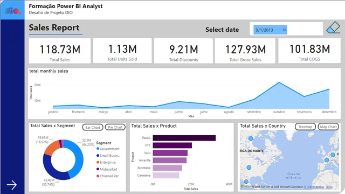Image resolution: width=345 pixels, height=194 pixels.
Task: Select the Carretera product bar
Action: click(166, 175)
